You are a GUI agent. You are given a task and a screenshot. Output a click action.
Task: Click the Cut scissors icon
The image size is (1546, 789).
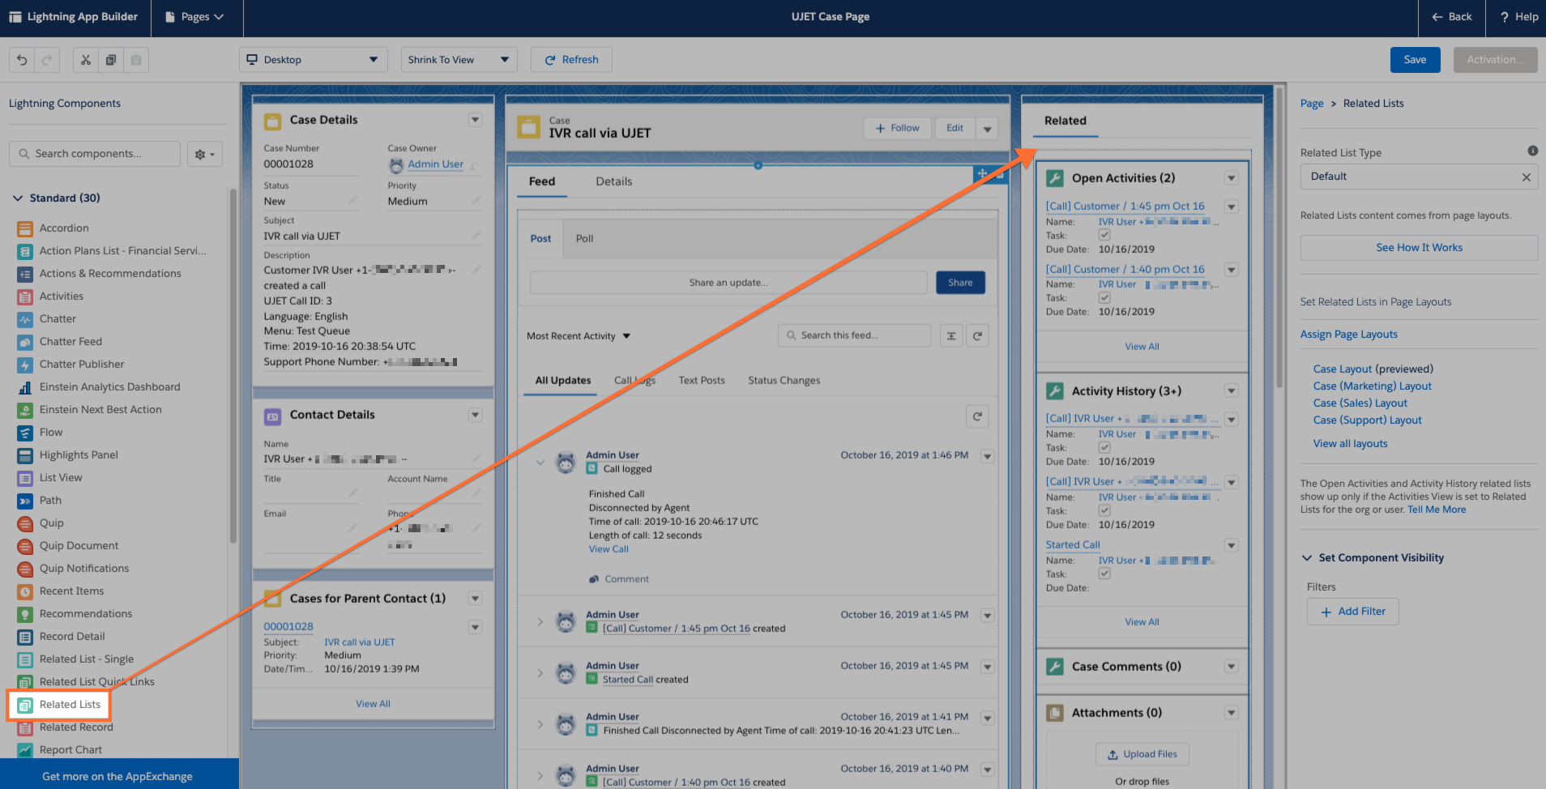click(85, 60)
